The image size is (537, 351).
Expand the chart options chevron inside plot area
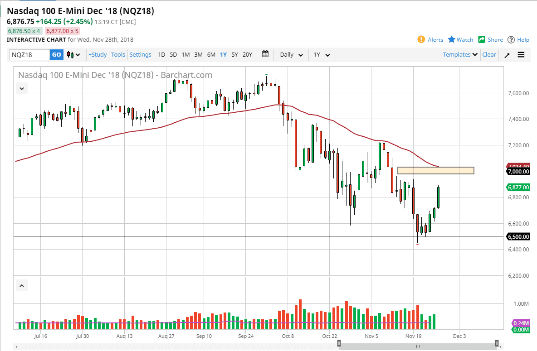[x=21, y=88]
